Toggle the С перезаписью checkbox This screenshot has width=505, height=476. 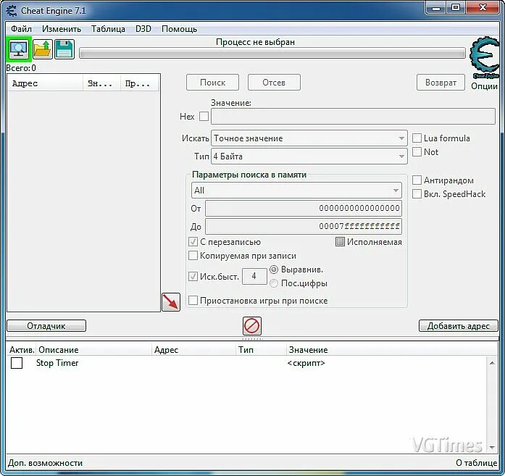tap(193, 241)
